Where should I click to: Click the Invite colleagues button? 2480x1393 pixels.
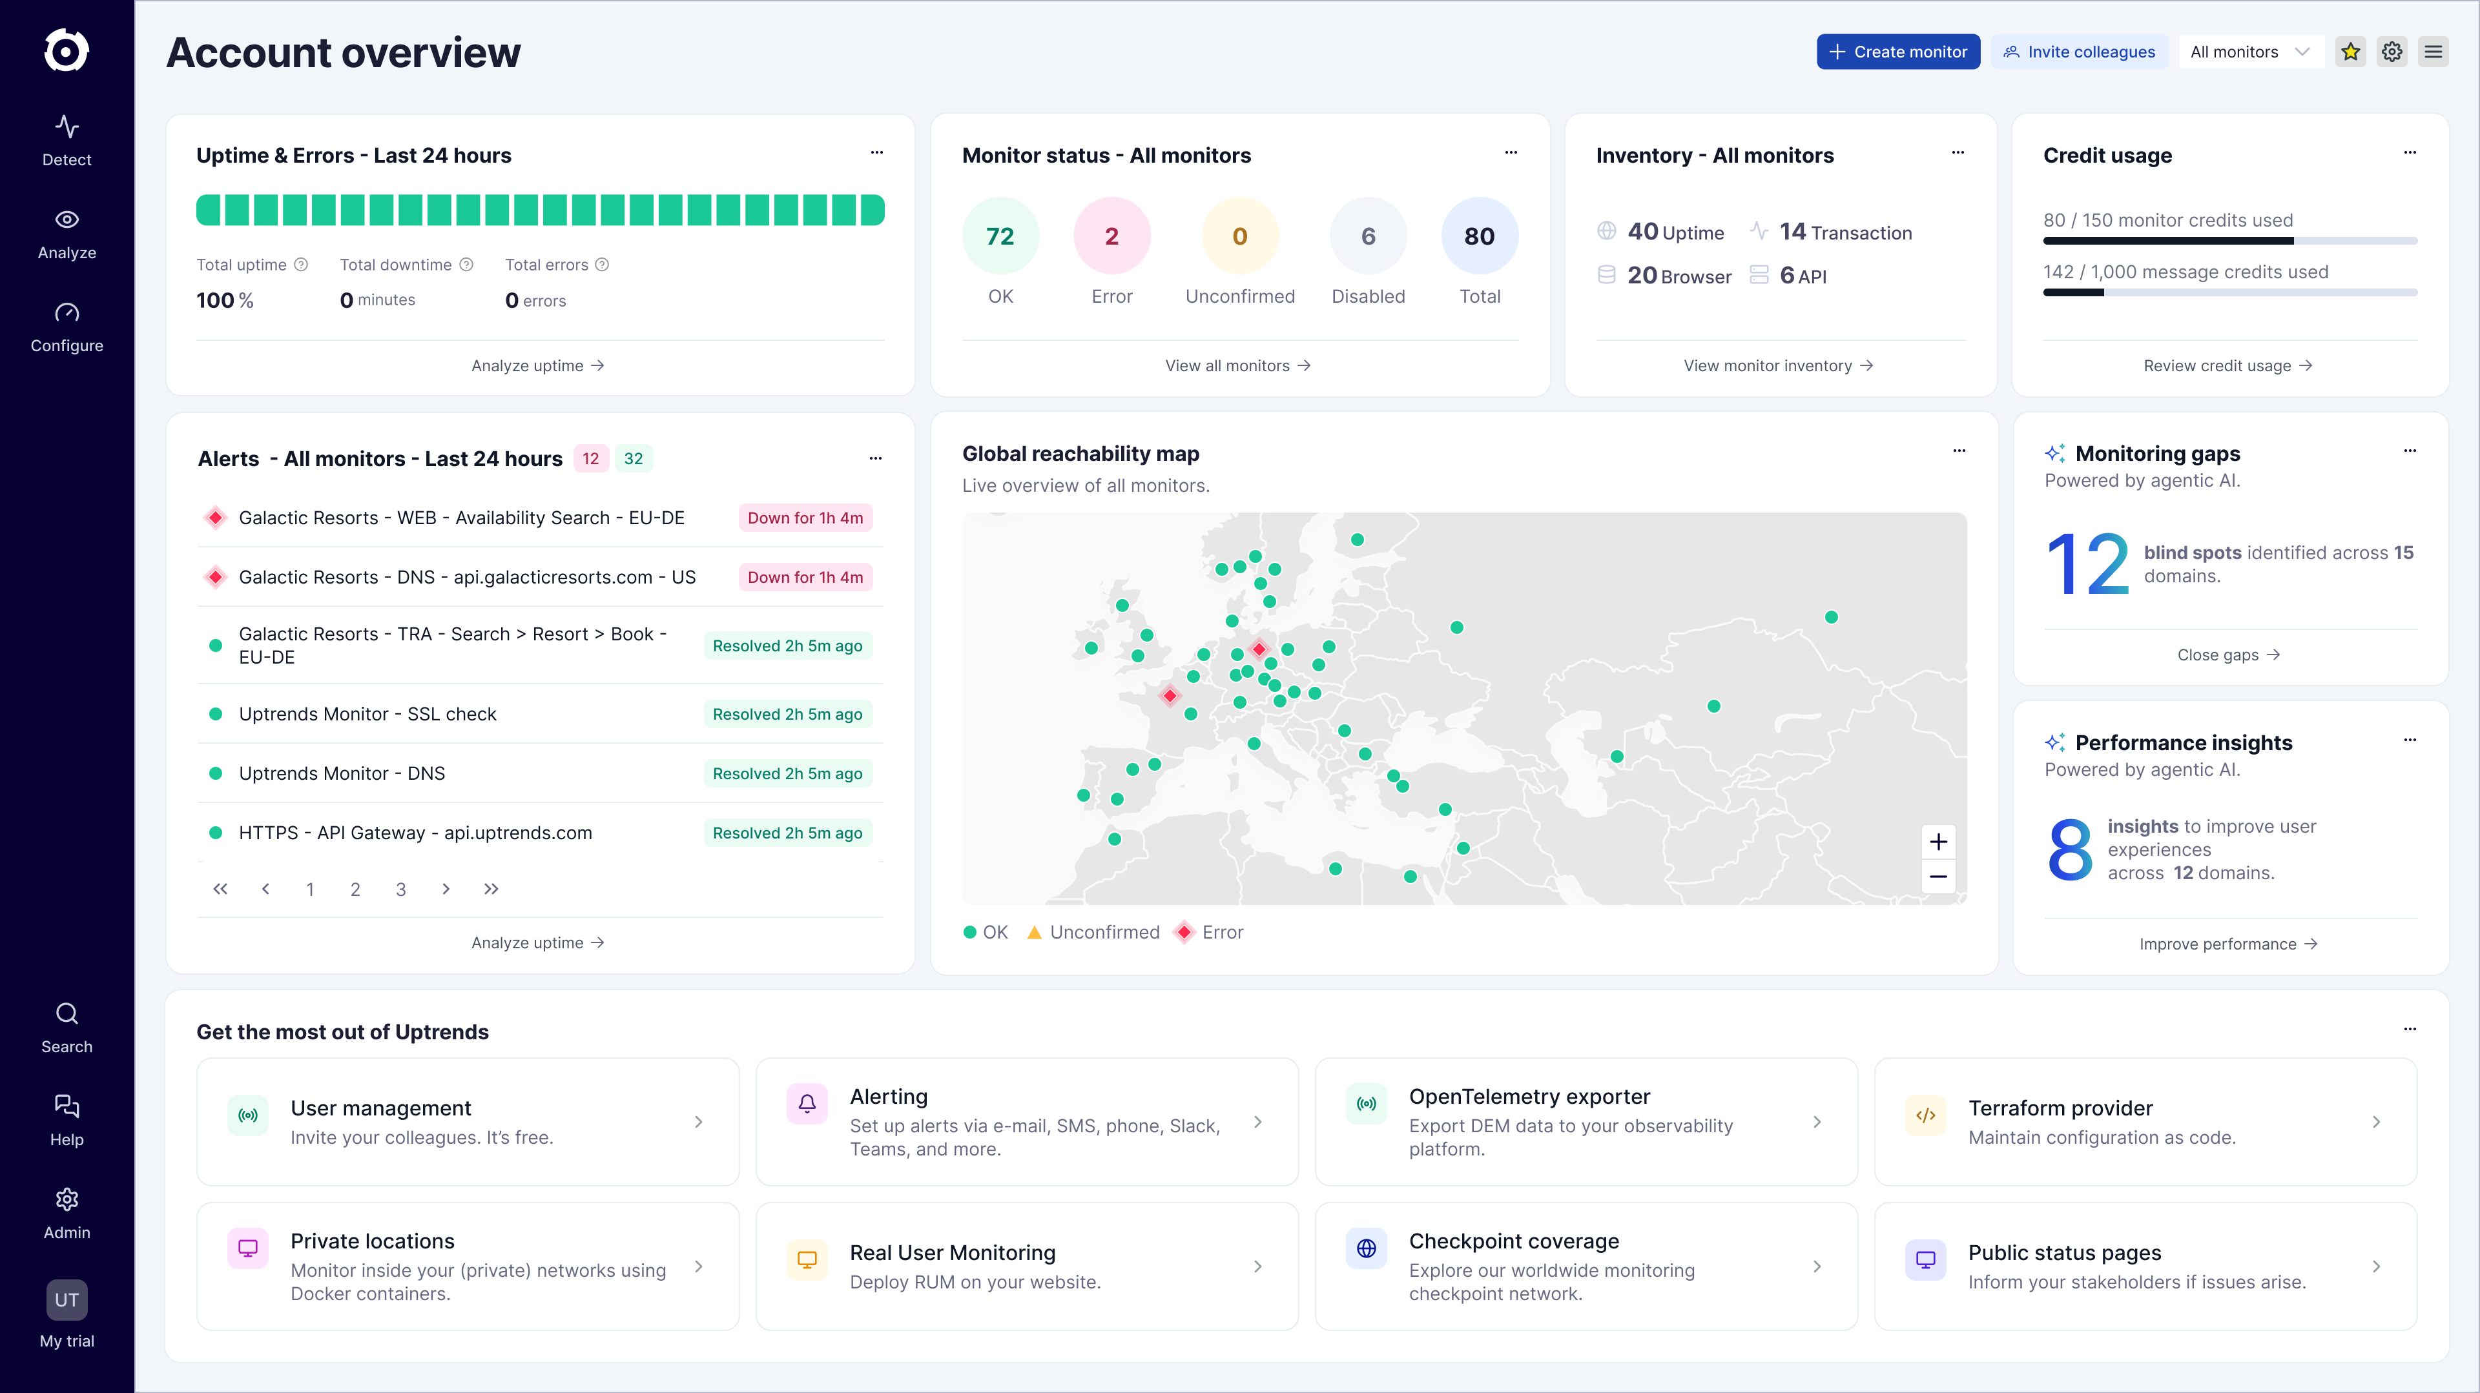(x=2080, y=51)
